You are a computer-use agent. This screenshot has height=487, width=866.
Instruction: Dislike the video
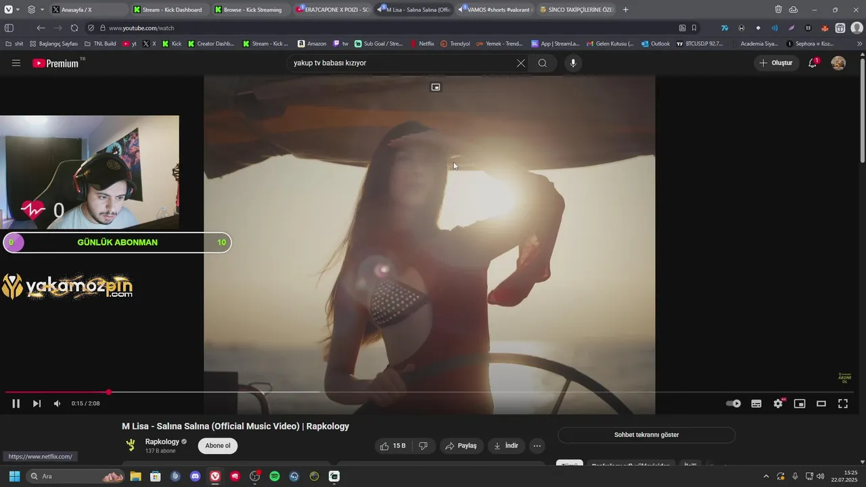[424, 446]
